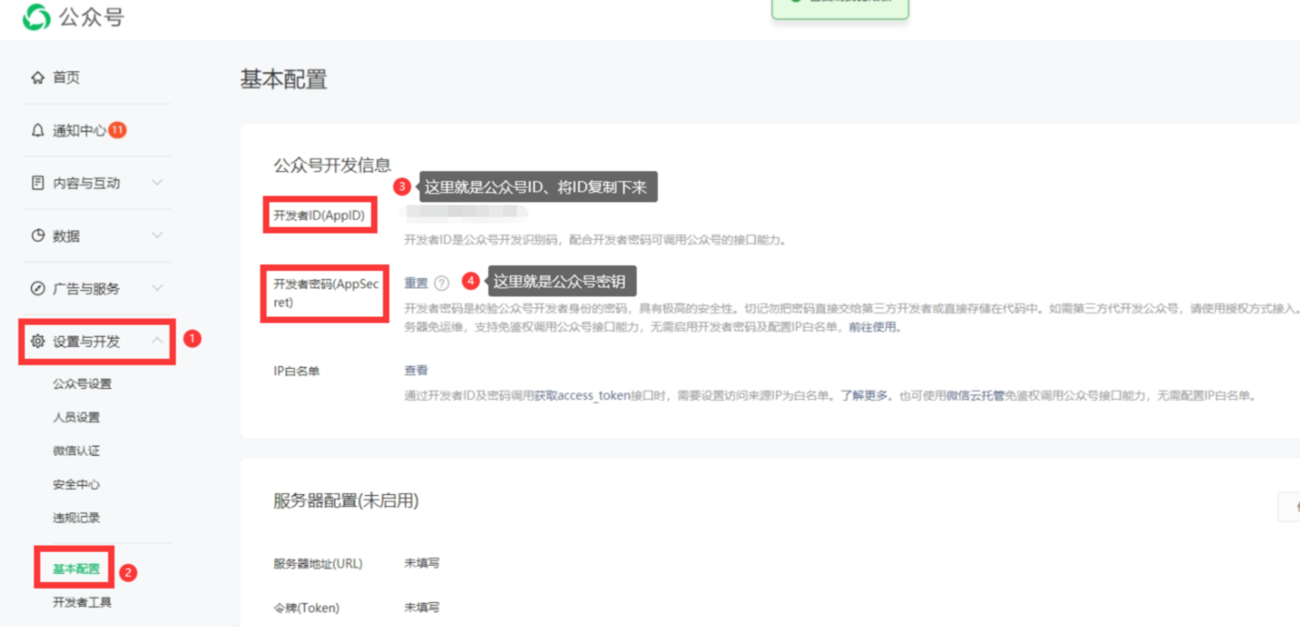Select 基本配置 menu item
Viewport: 1300px width, 627px height.
click(x=76, y=568)
